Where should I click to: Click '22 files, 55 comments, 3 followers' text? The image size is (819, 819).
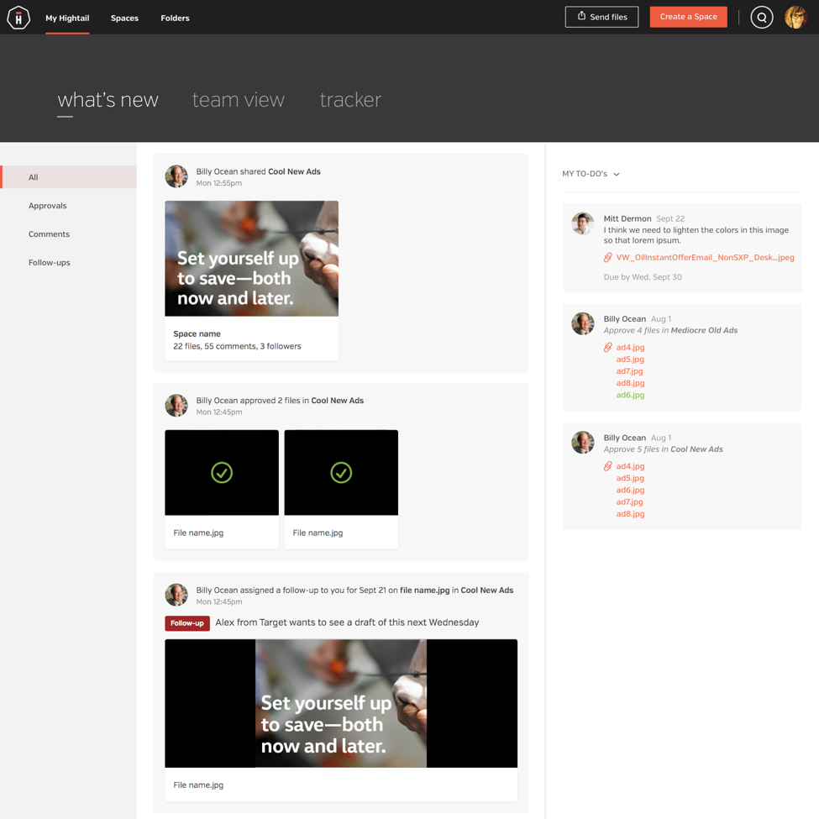(x=237, y=347)
